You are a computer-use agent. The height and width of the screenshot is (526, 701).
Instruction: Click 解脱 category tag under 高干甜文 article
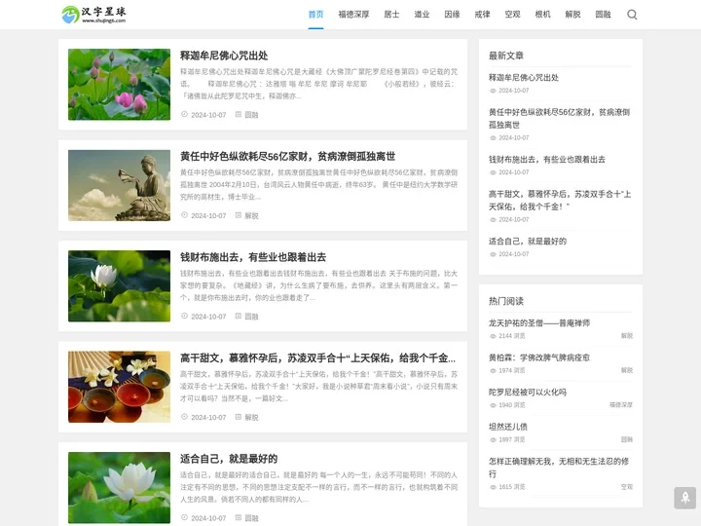pos(252,417)
